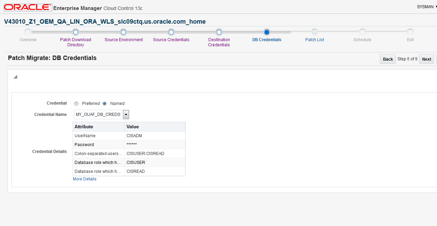Open Patch List step label
The height and width of the screenshot is (226, 437).
pyautogui.click(x=315, y=40)
